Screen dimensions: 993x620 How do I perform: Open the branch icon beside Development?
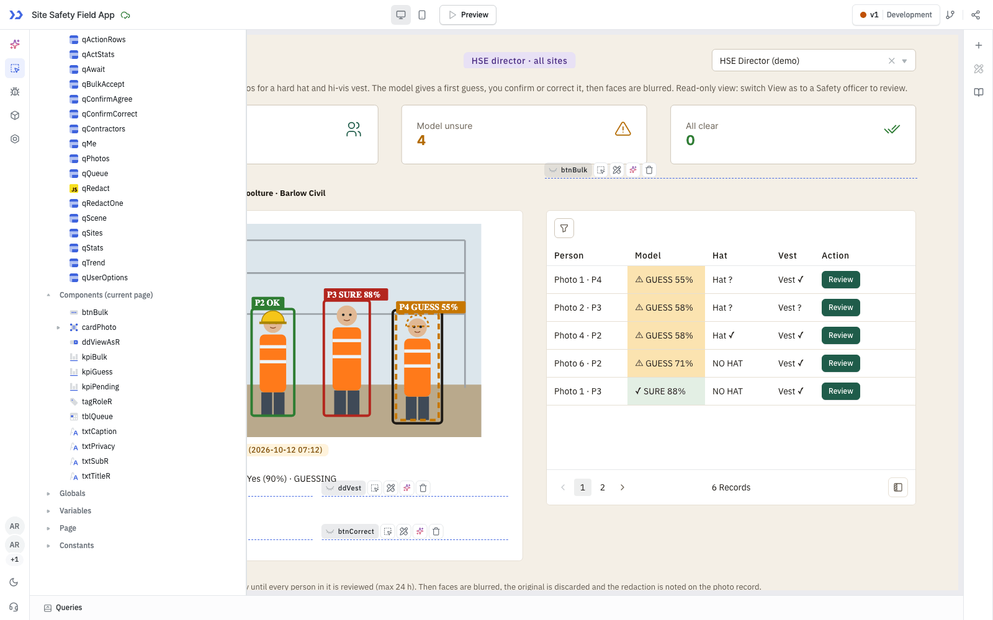(x=950, y=15)
